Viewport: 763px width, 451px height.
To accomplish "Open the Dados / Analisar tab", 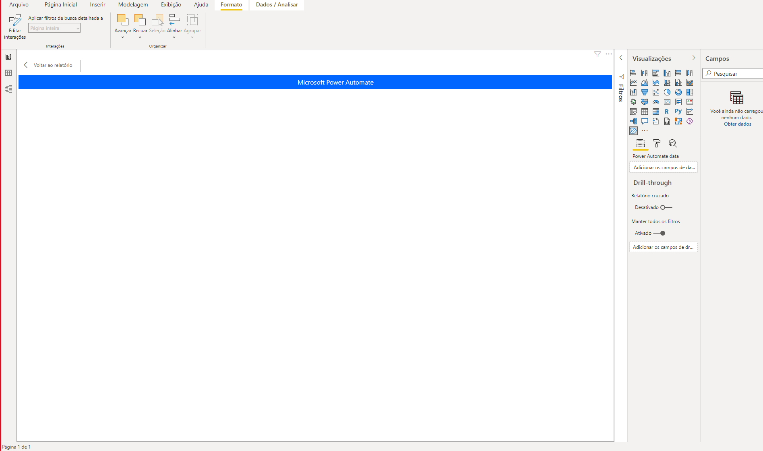I will tap(277, 4).
